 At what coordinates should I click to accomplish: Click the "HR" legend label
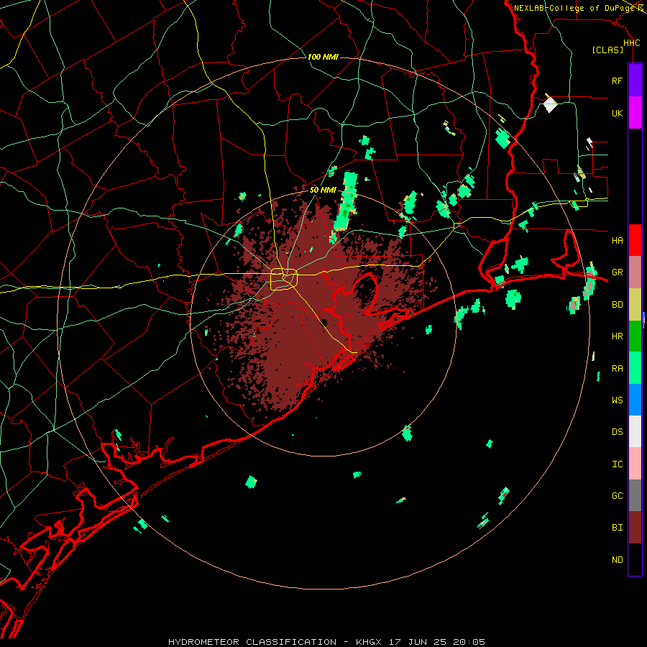tap(617, 336)
